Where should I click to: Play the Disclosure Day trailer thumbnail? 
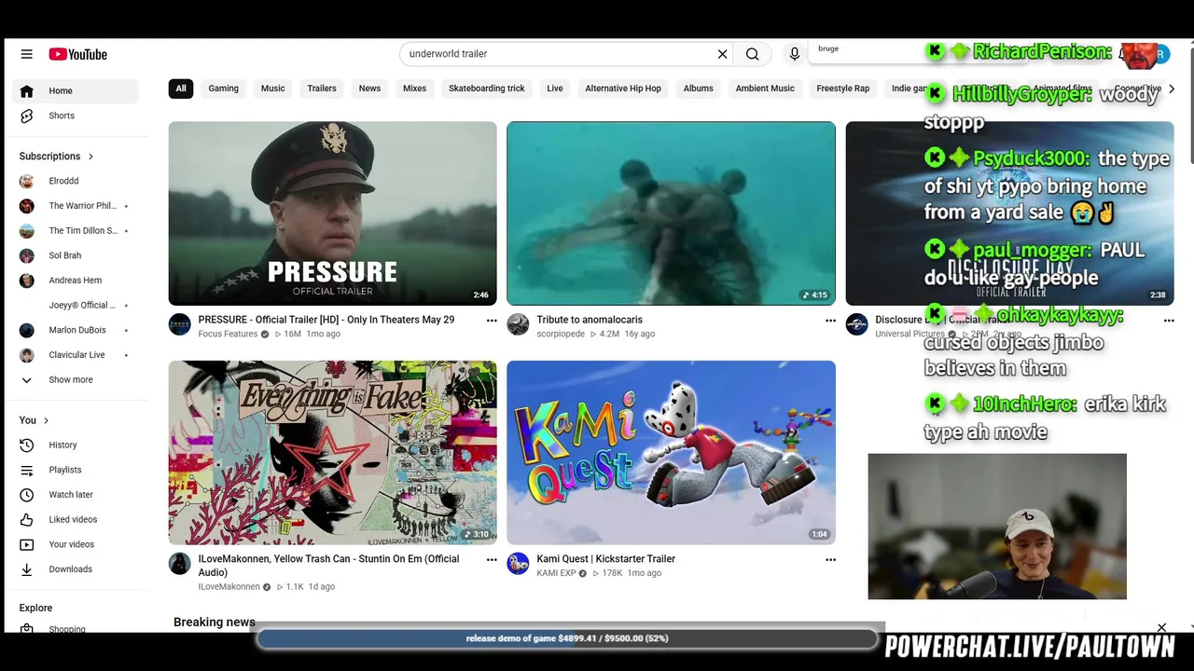point(1009,213)
